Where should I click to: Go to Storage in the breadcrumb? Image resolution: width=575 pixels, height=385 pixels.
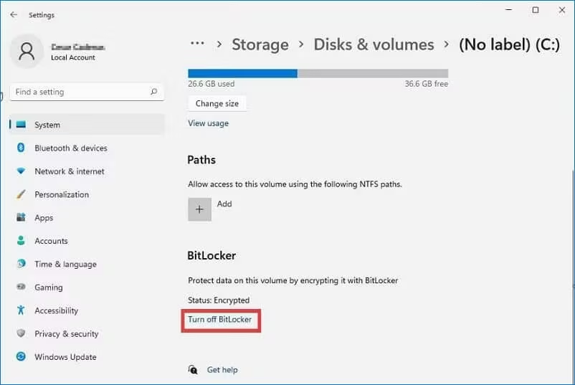pyautogui.click(x=260, y=44)
